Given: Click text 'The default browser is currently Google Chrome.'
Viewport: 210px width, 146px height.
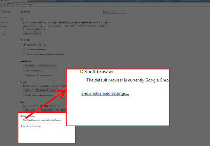Looking at the screenshot, I should (x=42, y=120).
